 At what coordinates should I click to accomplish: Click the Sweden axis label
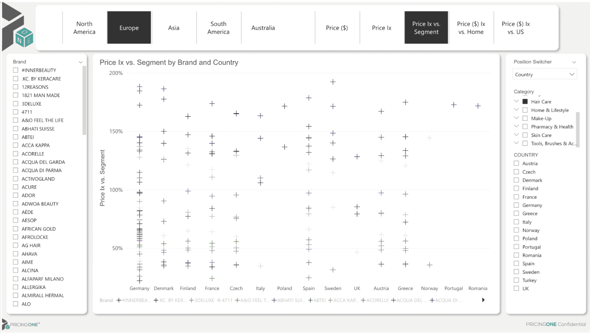[333, 288]
